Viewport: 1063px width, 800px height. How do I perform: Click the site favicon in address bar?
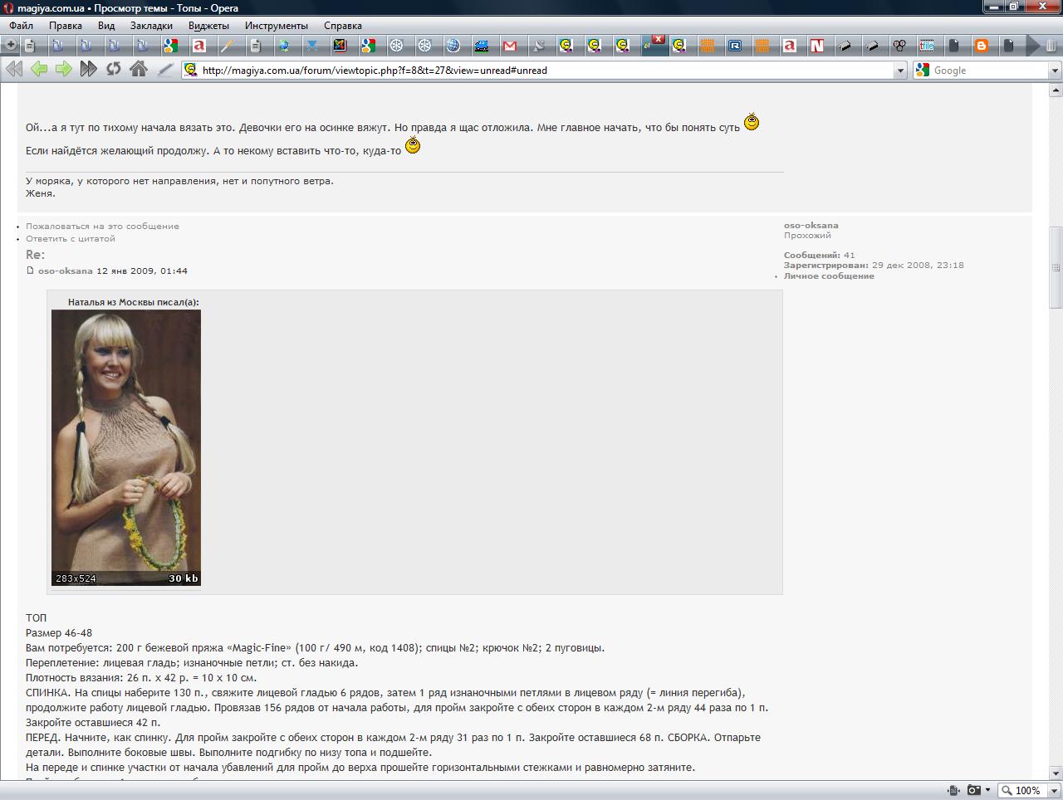point(191,71)
